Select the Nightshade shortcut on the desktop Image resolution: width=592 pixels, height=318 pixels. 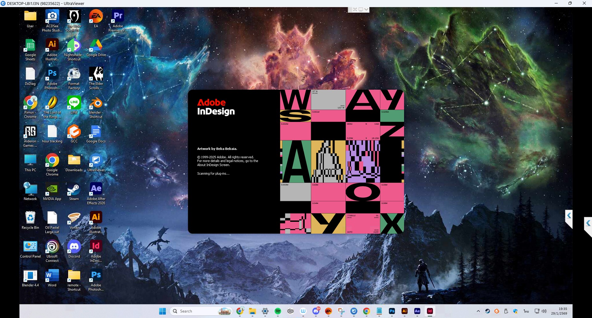point(74,50)
